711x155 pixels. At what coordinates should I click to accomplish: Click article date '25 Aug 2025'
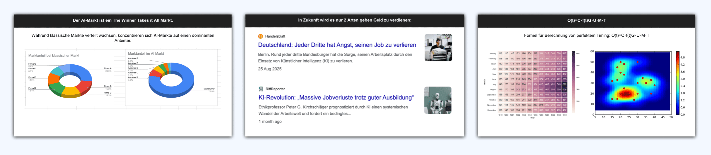(x=270, y=69)
